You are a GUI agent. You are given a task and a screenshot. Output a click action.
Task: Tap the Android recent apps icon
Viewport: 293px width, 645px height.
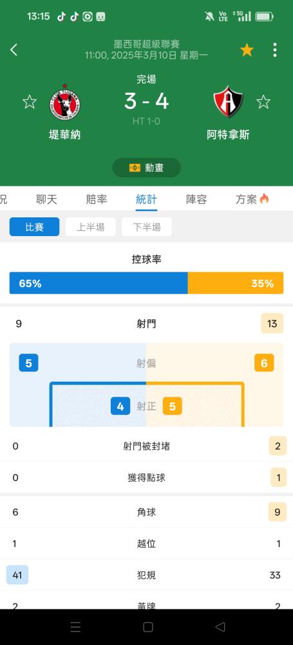click(75, 627)
